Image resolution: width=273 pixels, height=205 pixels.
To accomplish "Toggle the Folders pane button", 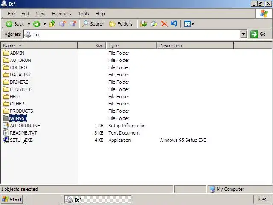I will click(121, 24).
